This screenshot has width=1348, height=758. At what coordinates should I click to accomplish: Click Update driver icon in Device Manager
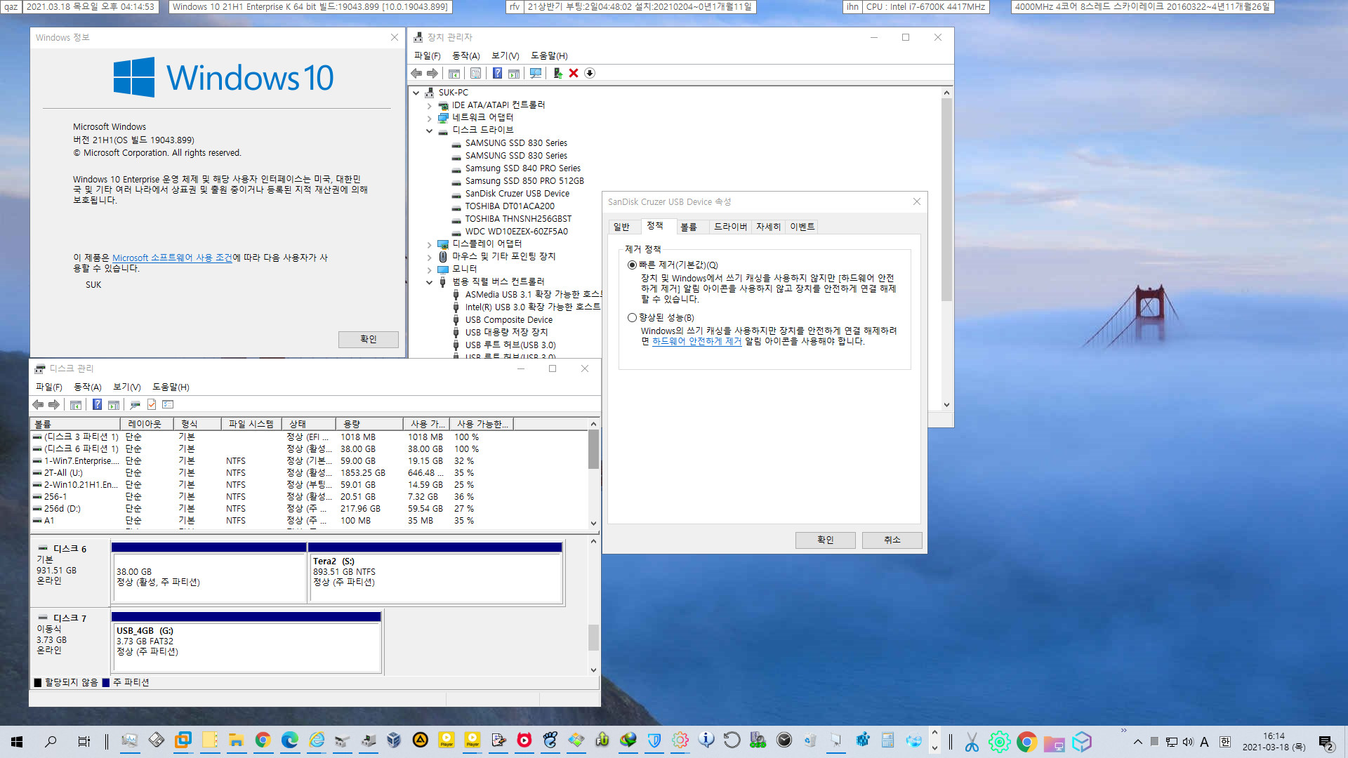[557, 73]
